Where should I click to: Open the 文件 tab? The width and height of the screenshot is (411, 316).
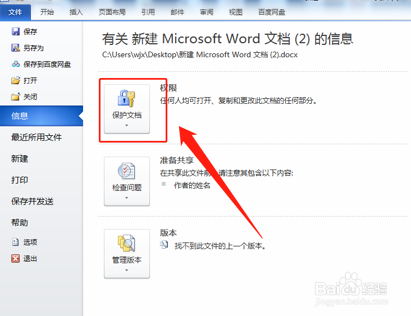pyautogui.click(x=15, y=12)
